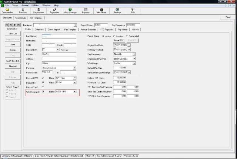Click the Last Name input field
Viewport: 237px width, 159px height.
point(59,36)
